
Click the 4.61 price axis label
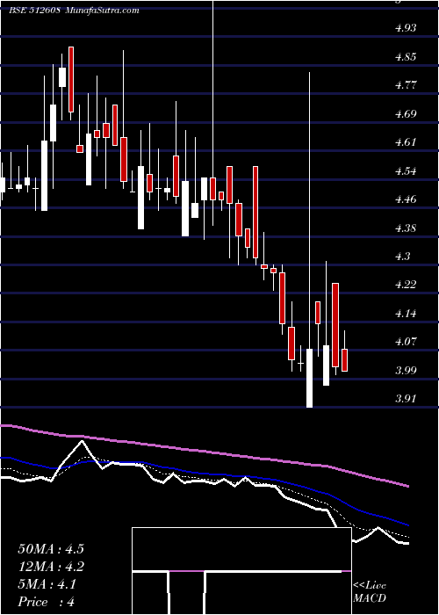(406, 142)
